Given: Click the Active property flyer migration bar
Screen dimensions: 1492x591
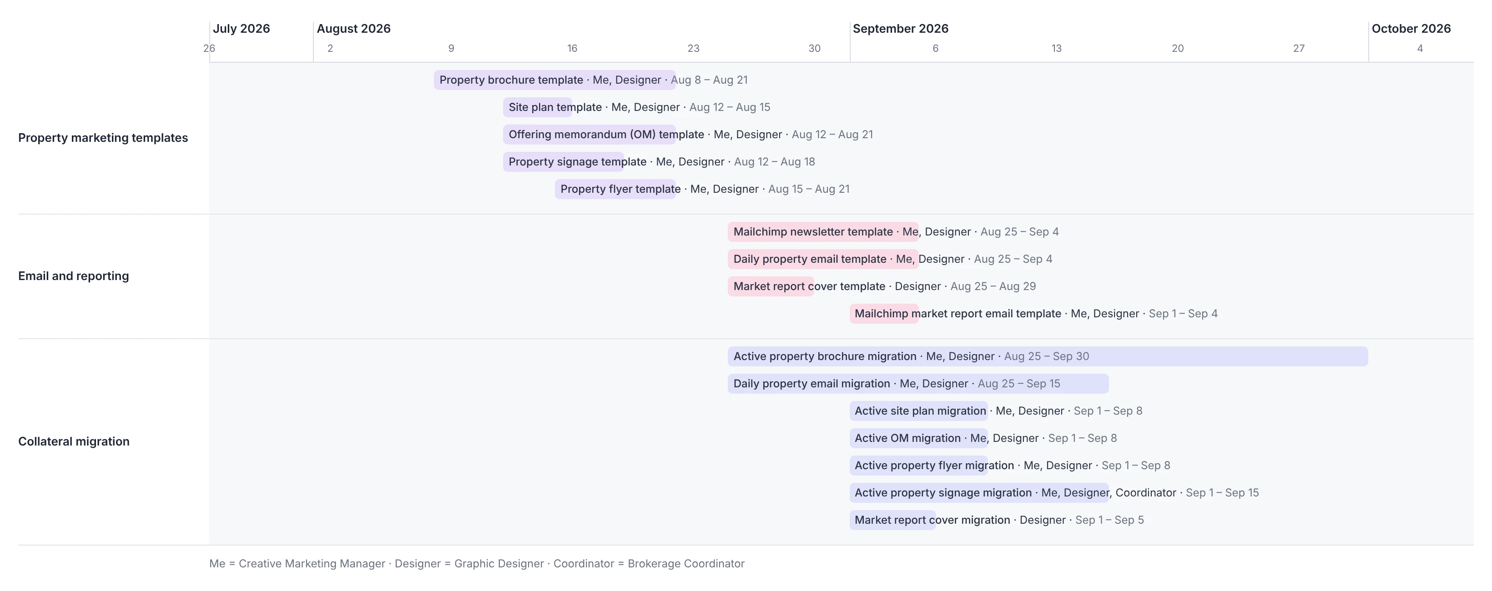Looking at the screenshot, I should [918, 465].
